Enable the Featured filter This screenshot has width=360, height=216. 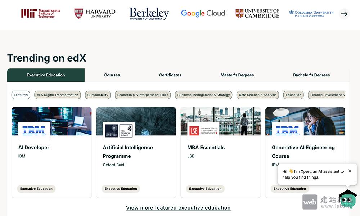[21, 95]
